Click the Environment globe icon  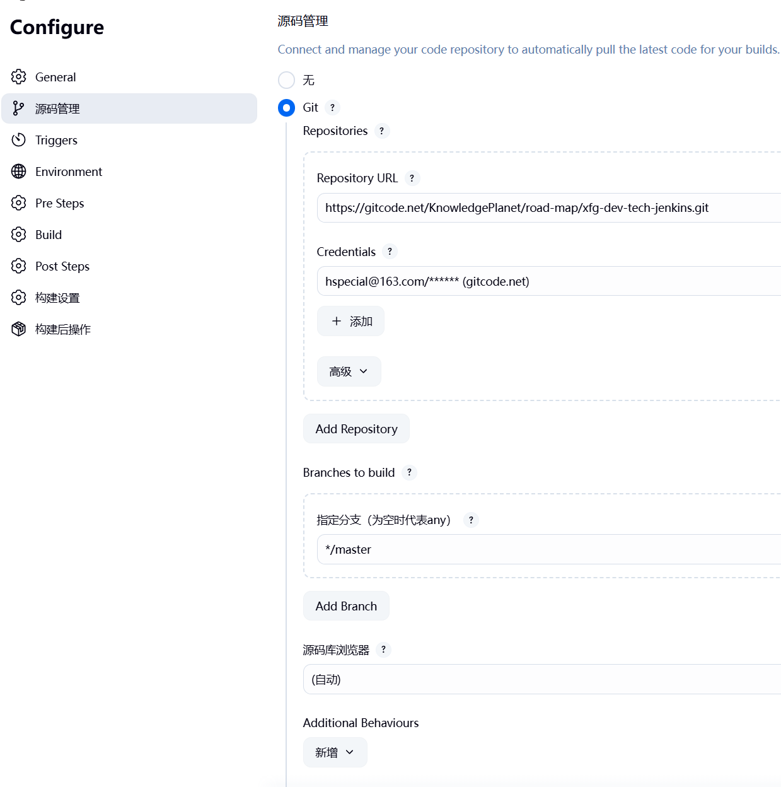pyautogui.click(x=19, y=172)
